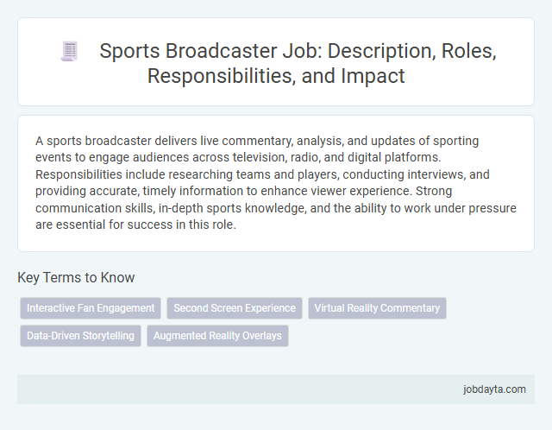Image resolution: width=552 pixels, height=430 pixels.
Task: Select the Second Screen Experience tag
Action: (x=235, y=308)
